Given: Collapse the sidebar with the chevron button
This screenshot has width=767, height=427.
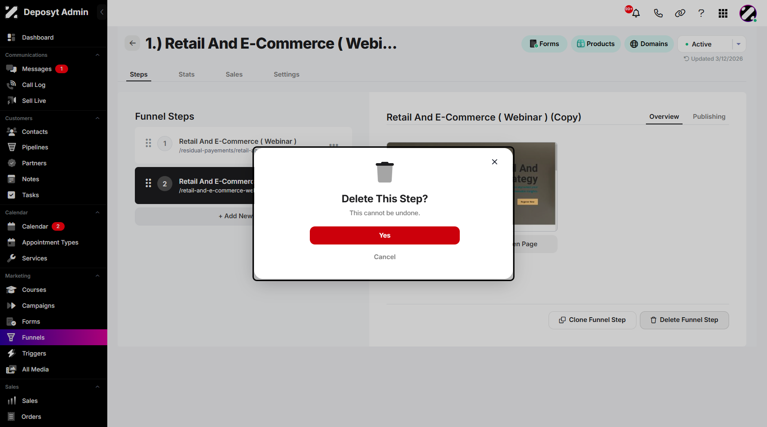Looking at the screenshot, I should [102, 12].
